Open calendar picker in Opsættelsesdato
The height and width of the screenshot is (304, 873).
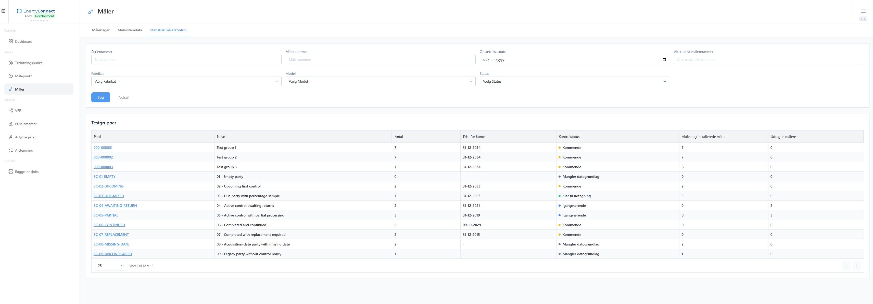point(664,60)
